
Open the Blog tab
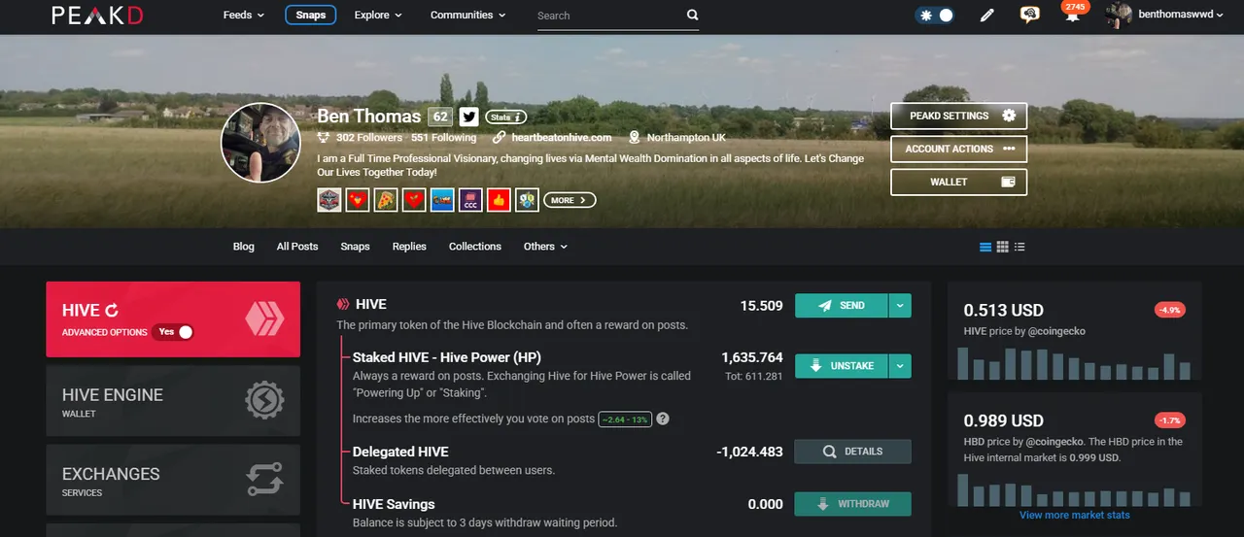click(x=244, y=247)
